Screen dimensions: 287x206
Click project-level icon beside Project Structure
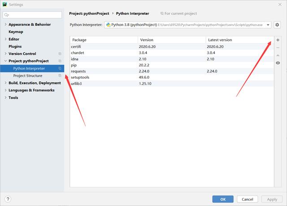[x=60, y=76]
